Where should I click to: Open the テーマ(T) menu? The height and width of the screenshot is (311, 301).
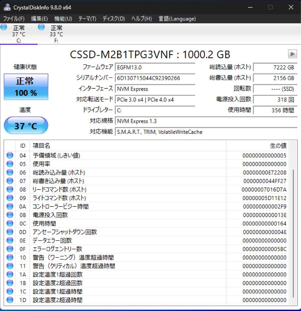87,19
